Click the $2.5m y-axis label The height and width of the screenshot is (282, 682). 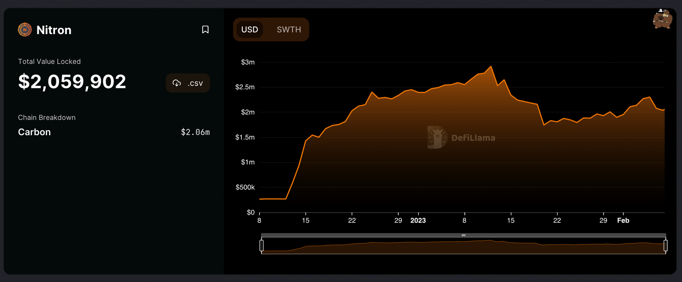pos(245,87)
